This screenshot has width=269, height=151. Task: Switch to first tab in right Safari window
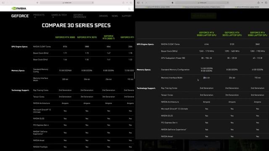(158, 7)
